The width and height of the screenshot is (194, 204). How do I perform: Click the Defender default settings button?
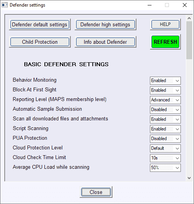[40, 24]
